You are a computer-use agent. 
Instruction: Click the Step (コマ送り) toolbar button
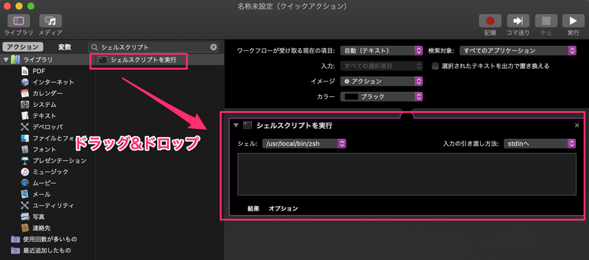point(518,21)
